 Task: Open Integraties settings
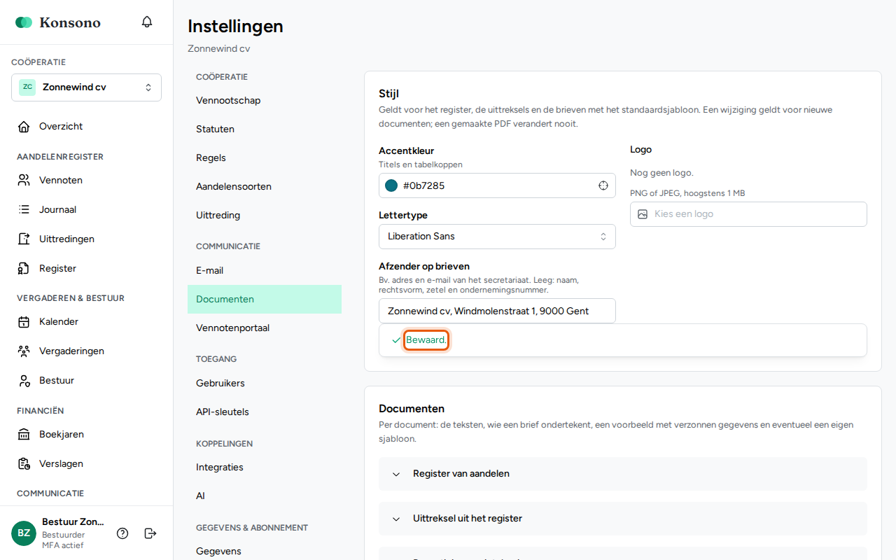coord(265,468)
